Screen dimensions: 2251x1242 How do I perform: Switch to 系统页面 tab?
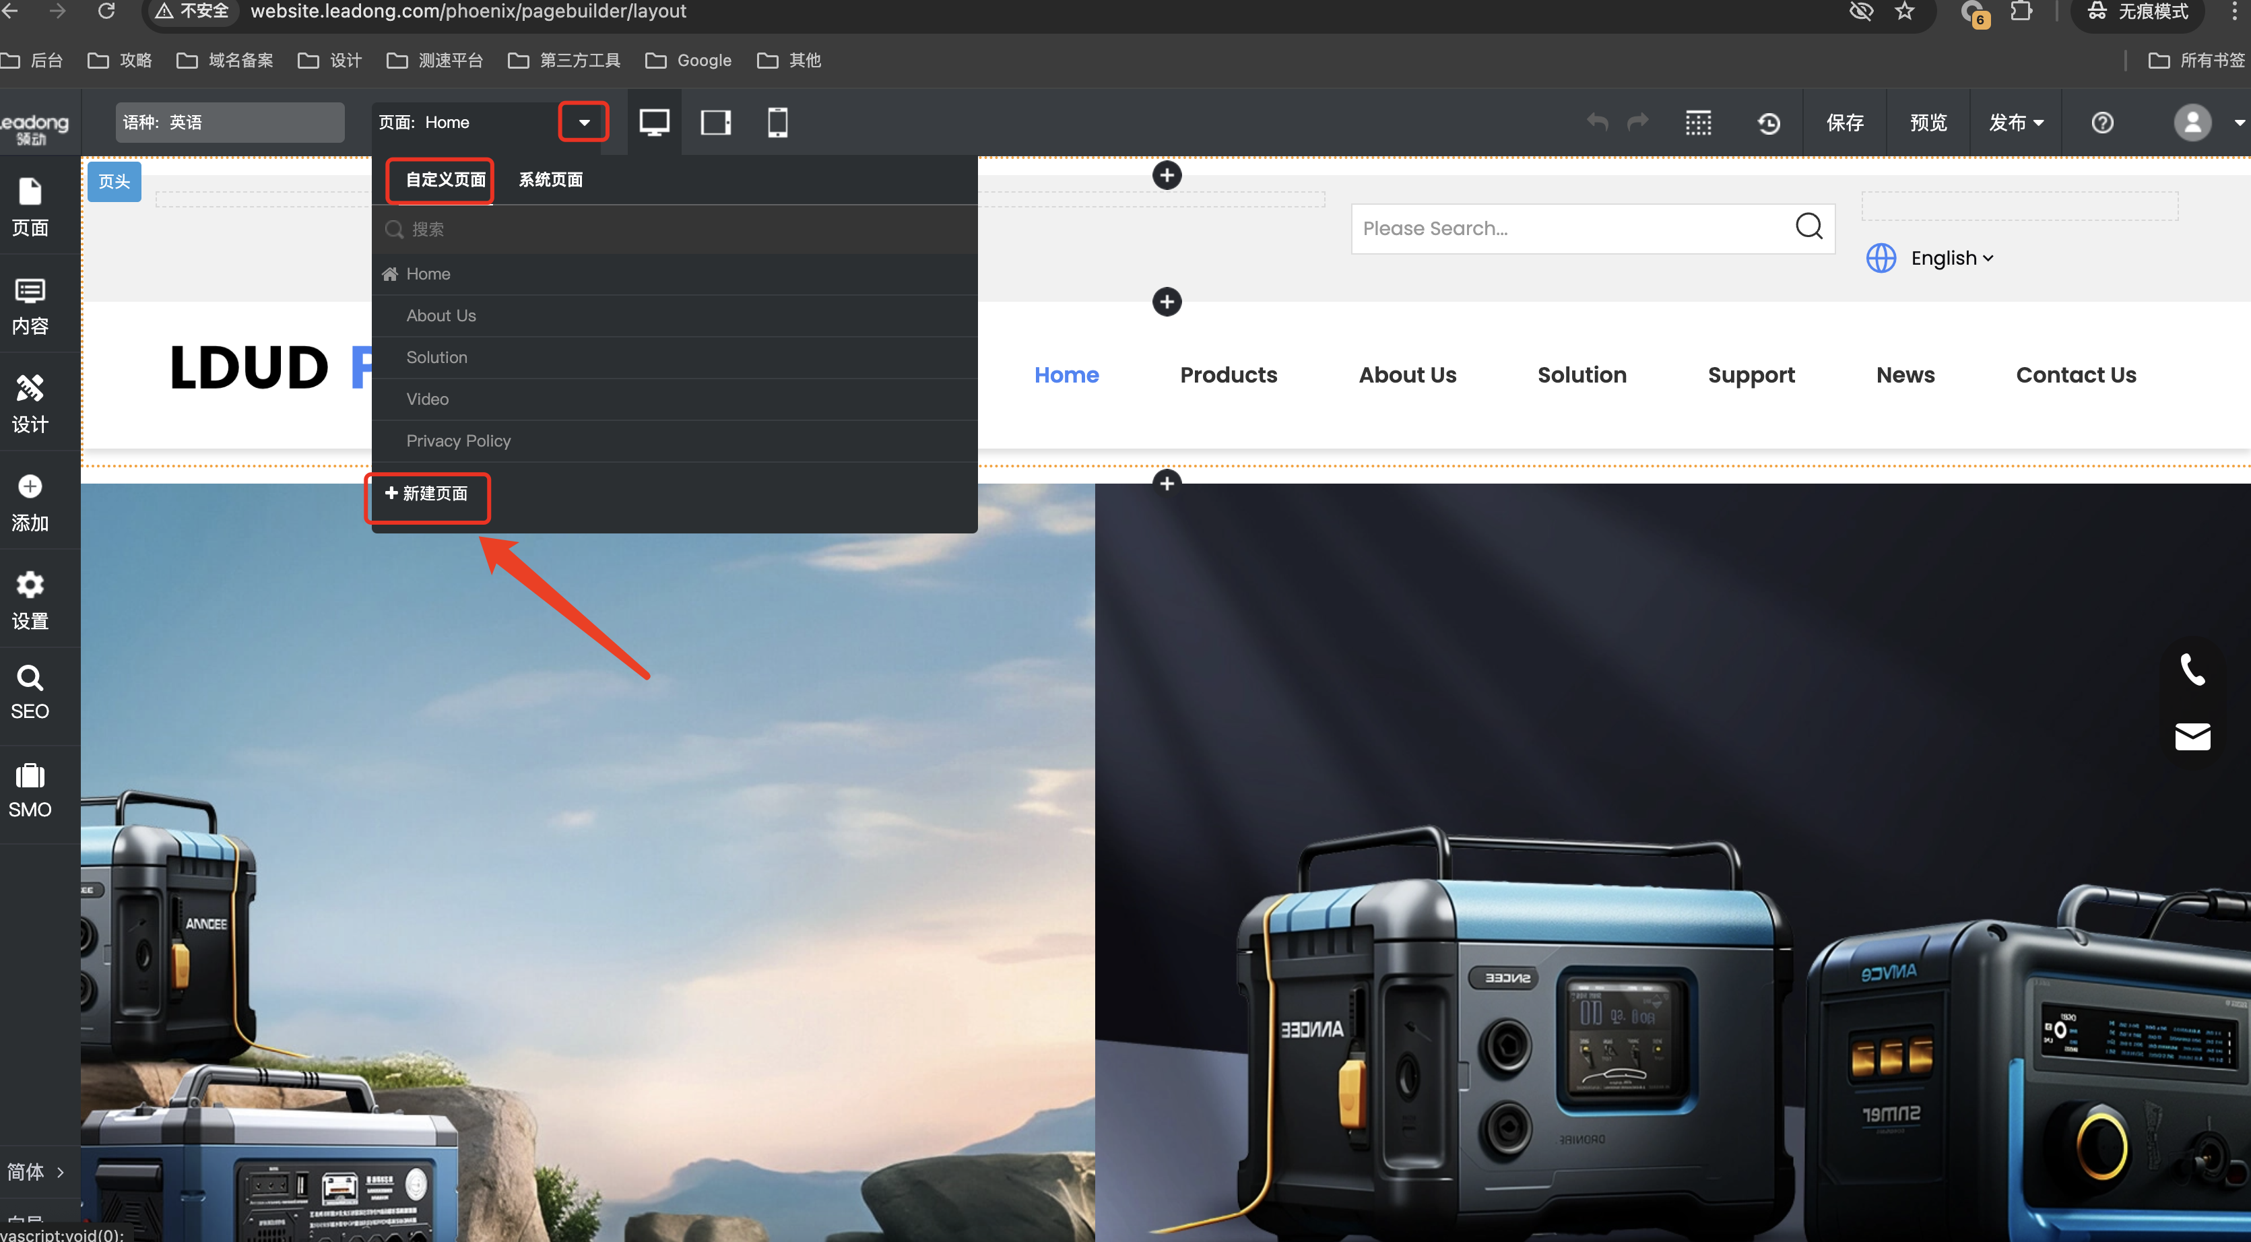coord(550,179)
